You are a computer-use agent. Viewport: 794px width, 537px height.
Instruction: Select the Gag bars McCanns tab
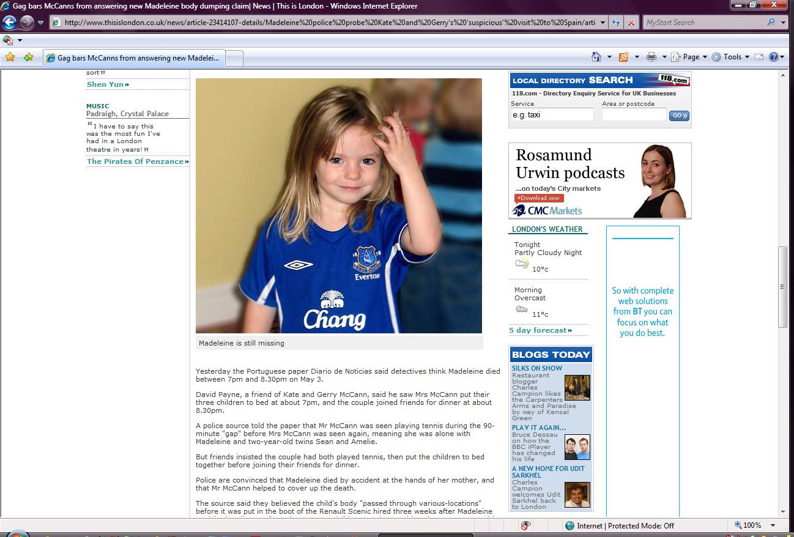click(135, 58)
